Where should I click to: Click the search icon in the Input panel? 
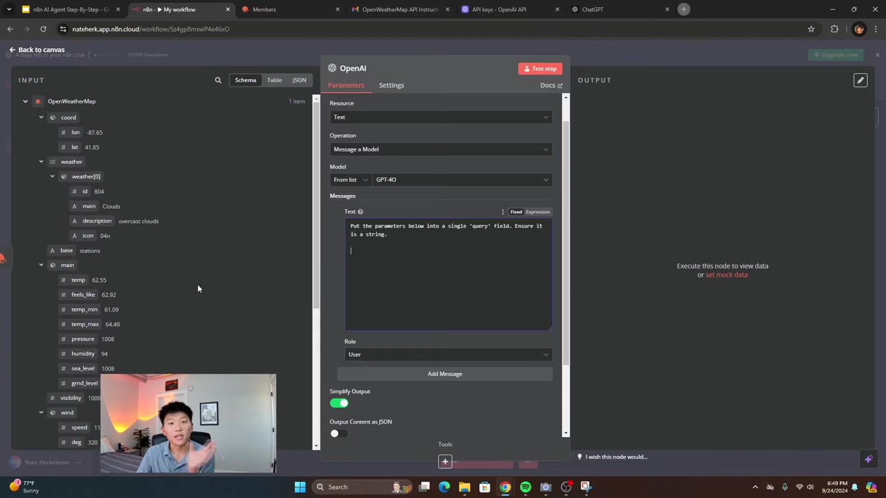[x=218, y=80]
